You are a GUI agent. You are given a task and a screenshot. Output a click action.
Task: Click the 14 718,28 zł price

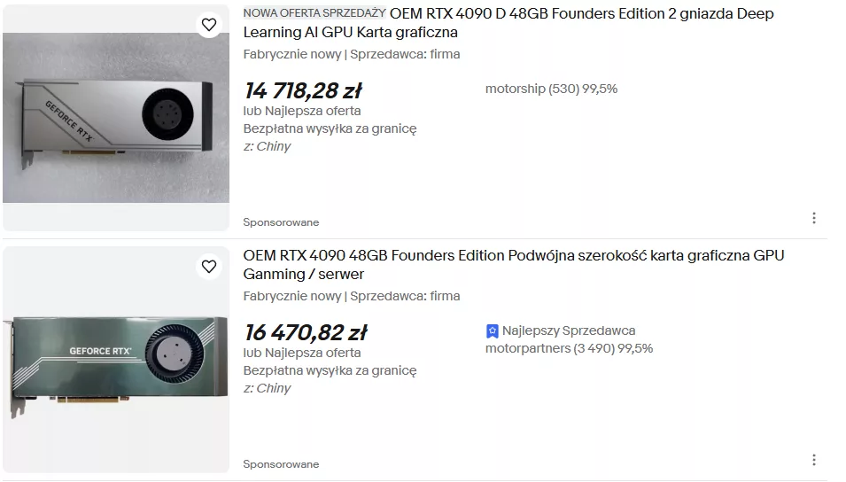302,91
